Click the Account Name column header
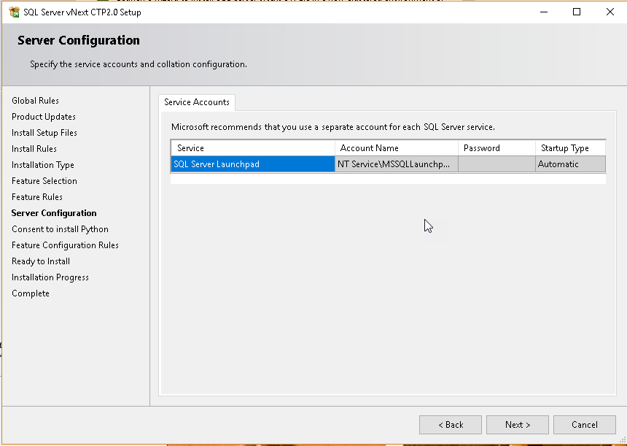Image resolution: width=627 pixels, height=446 pixels. (396, 148)
